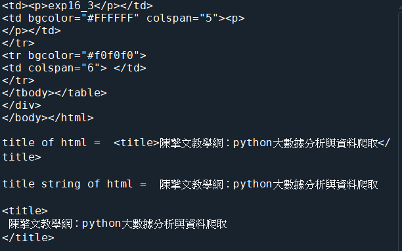
Task: Click the indented Chinese python title line
Action: pos(118,224)
